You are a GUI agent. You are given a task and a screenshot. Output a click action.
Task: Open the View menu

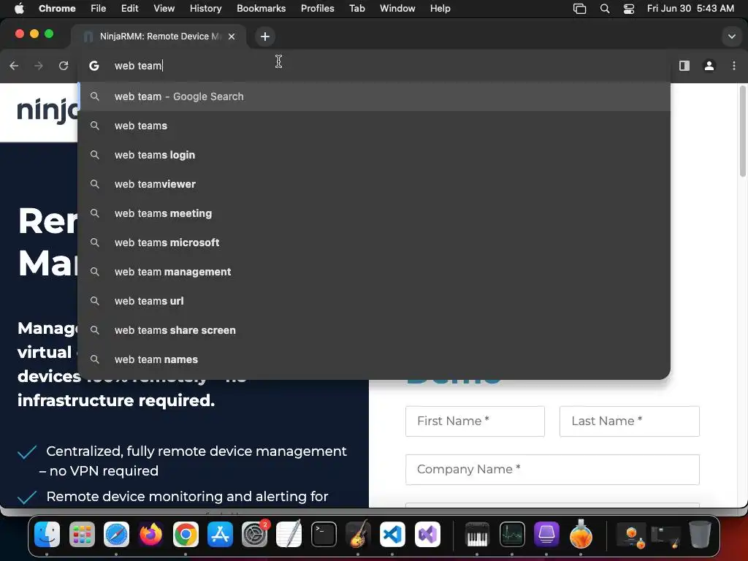coord(164,8)
